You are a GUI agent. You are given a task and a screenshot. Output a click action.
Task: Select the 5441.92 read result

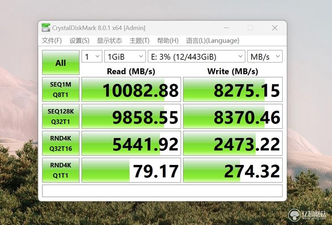click(131, 143)
